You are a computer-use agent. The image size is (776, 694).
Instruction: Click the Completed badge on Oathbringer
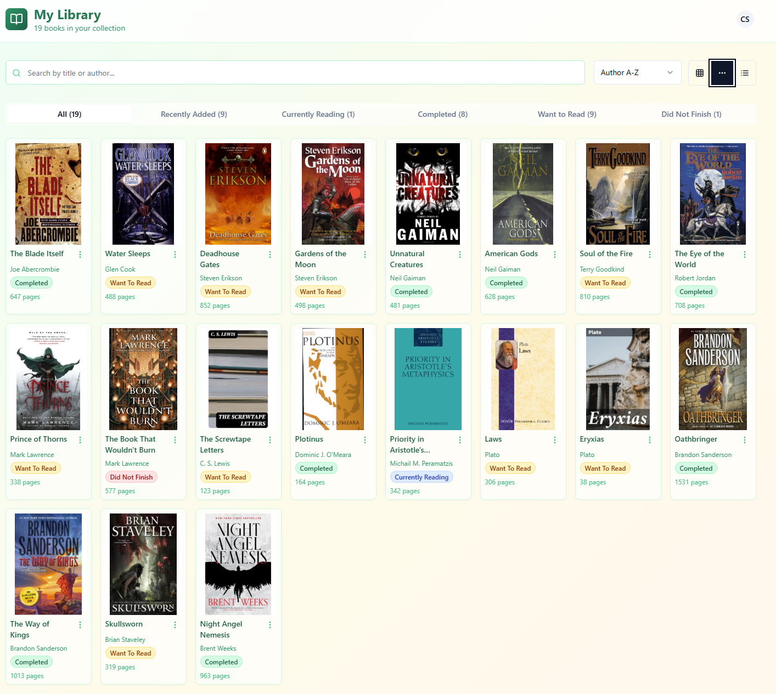click(696, 469)
